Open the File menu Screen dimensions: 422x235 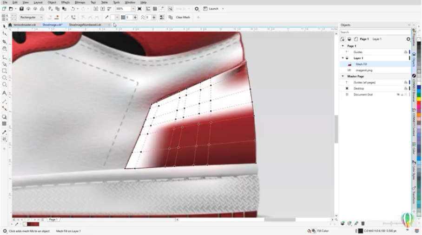[5, 2]
